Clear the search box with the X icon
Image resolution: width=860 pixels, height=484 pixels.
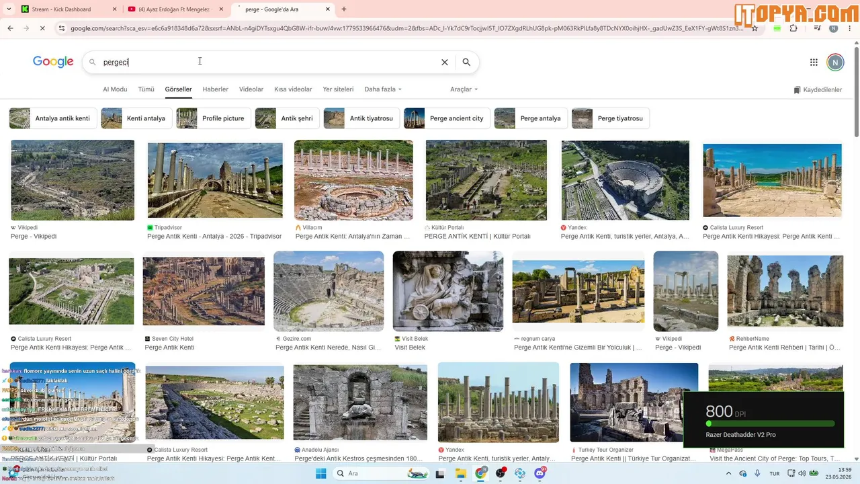(x=444, y=63)
